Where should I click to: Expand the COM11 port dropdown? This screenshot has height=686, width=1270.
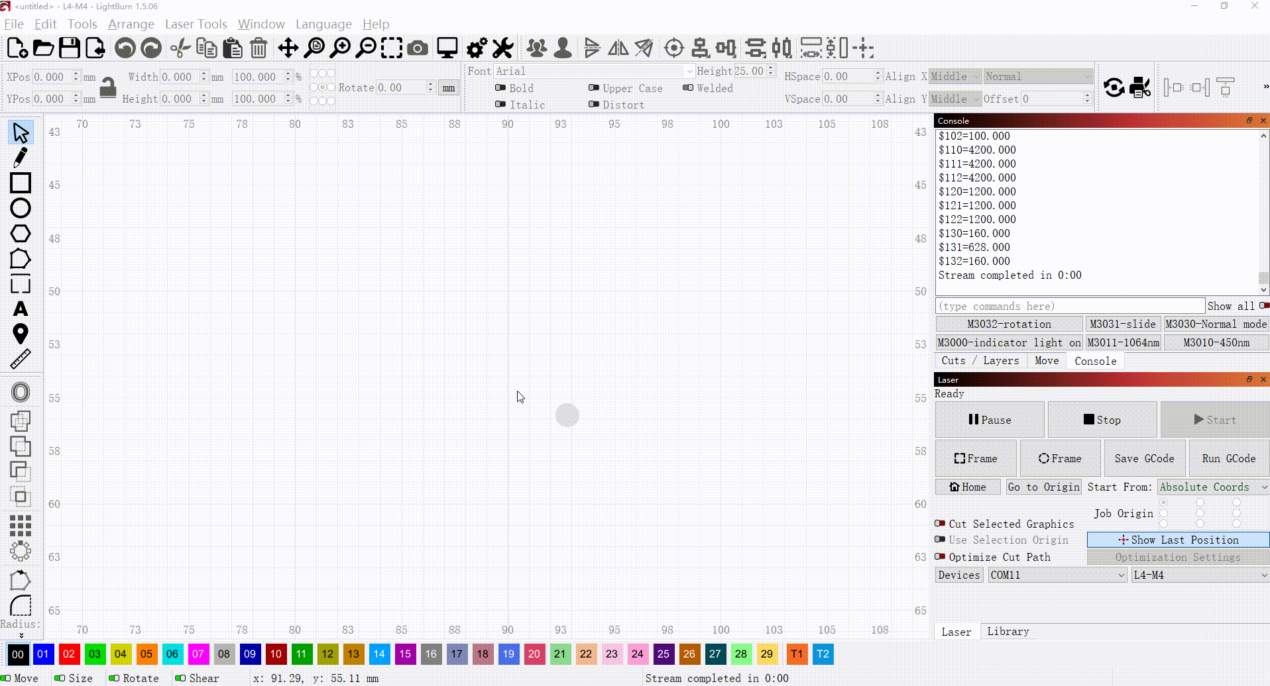(1057, 575)
